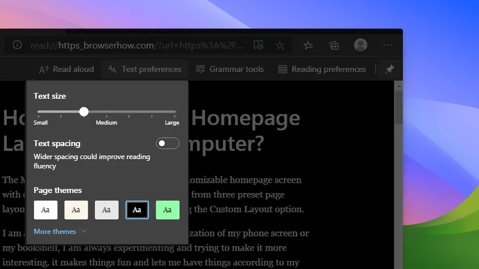This screenshot has width=479, height=269.
Task: Pin the Immersive Reader toolbar
Action: pos(389,69)
